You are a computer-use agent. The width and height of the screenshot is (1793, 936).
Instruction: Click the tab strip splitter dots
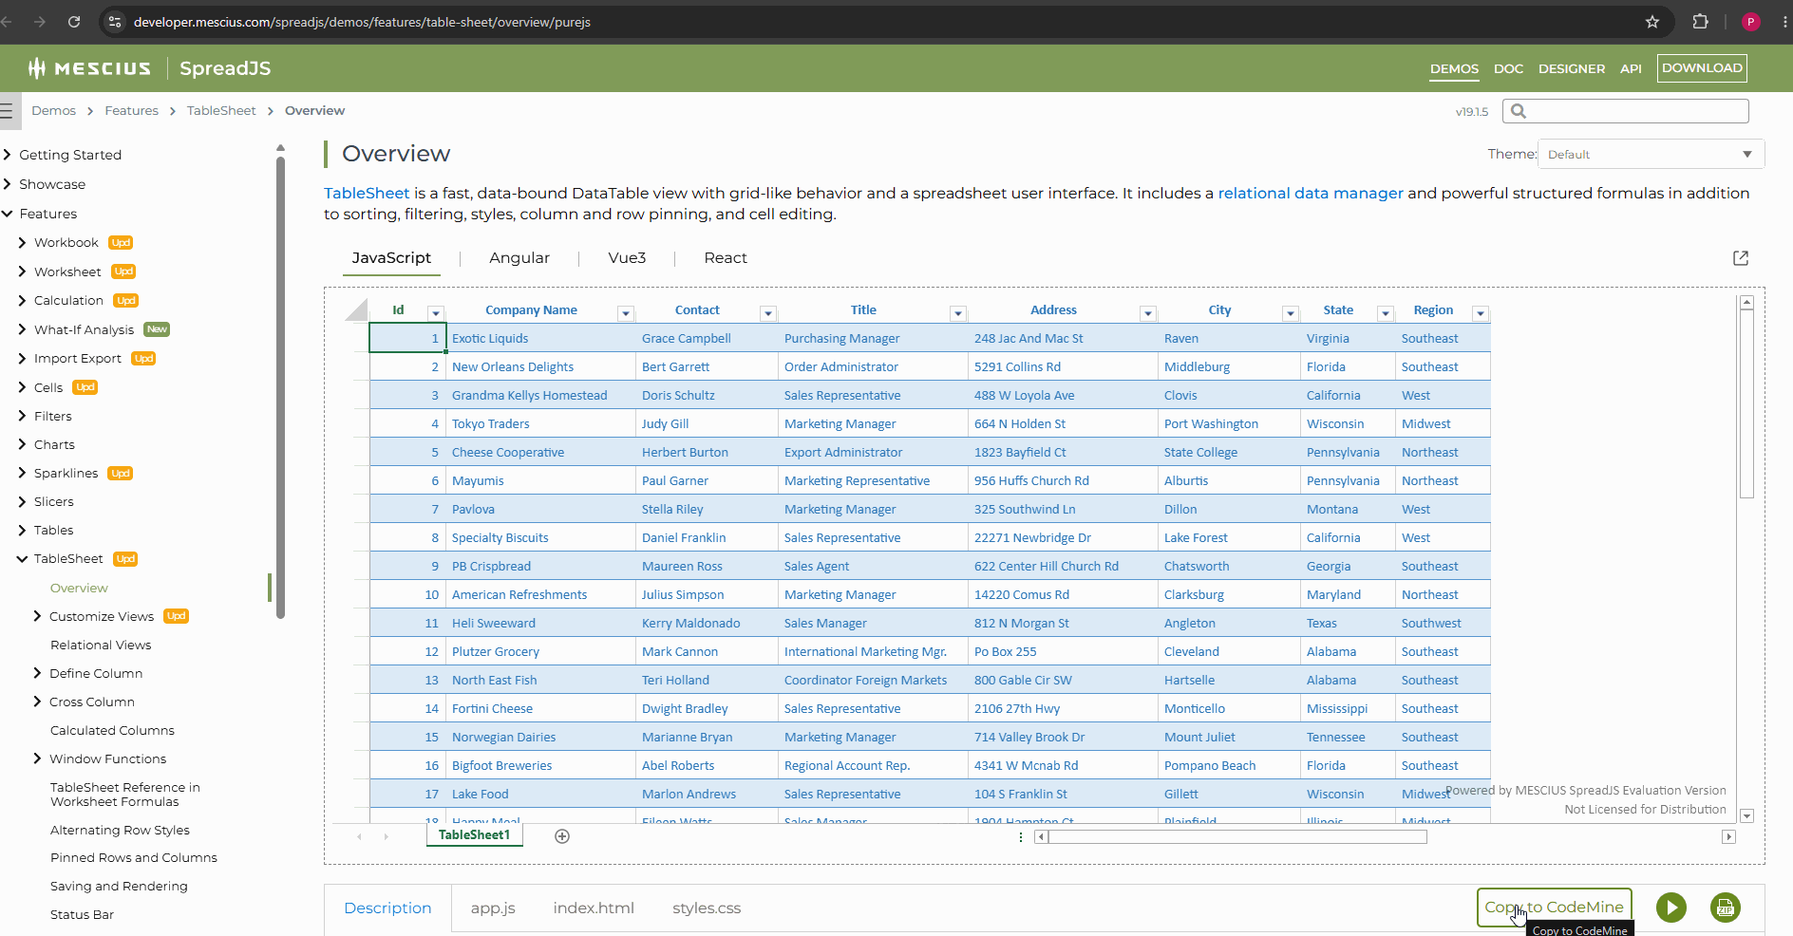[x=1021, y=836]
